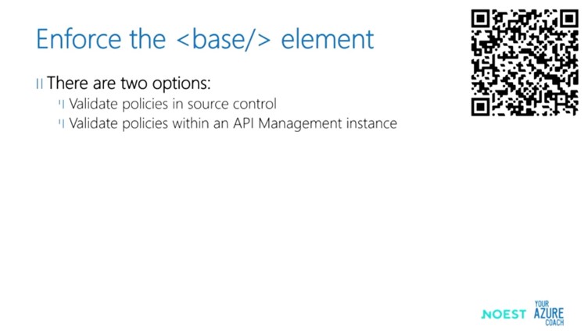Click the '<base/>' tag in the title
This screenshot has width=588, height=331.
click(x=223, y=38)
